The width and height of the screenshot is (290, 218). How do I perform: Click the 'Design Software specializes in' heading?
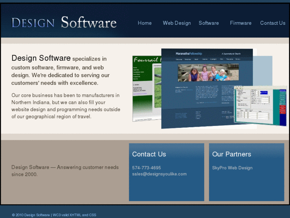point(59,58)
